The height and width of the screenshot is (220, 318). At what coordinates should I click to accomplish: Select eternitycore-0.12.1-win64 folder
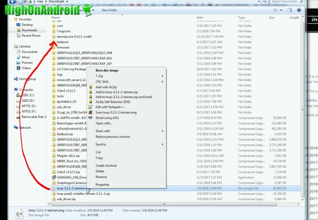point(74,37)
